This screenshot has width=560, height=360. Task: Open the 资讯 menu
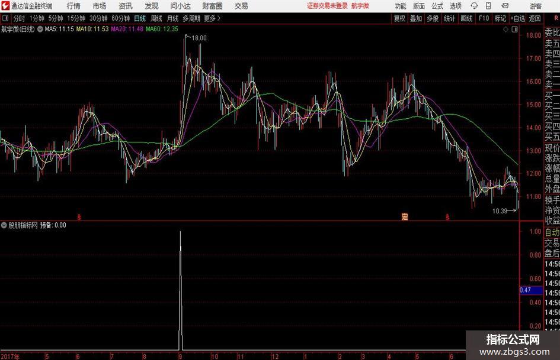point(126,6)
